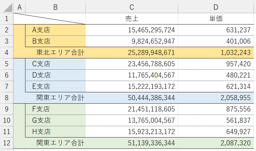Click the E支店 cell

click(55, 86)
